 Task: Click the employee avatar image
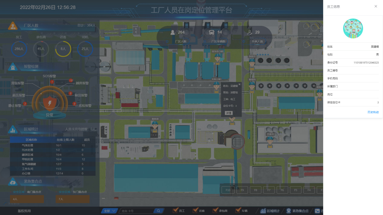353,29
